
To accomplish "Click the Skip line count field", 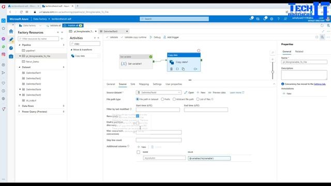I will (159, 140).
